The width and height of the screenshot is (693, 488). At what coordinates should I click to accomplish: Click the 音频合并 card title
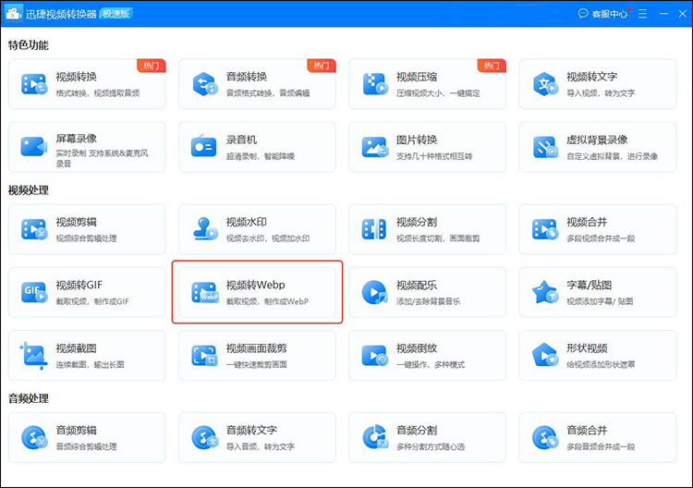(x=587, y=430)
